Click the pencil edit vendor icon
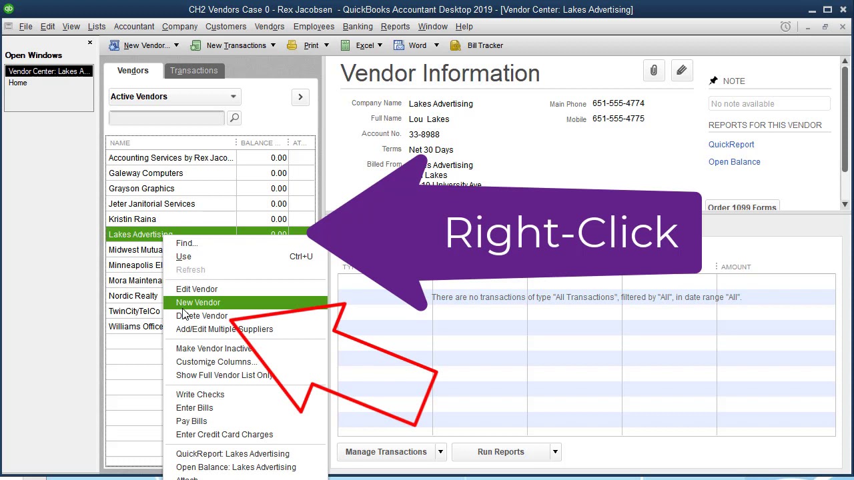Image resolution: width=854 pixels, height=480 pixels. 681,71
